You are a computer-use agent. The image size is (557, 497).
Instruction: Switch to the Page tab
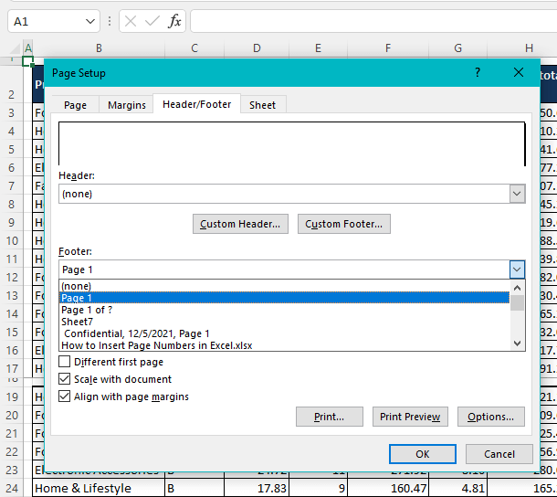75,105
